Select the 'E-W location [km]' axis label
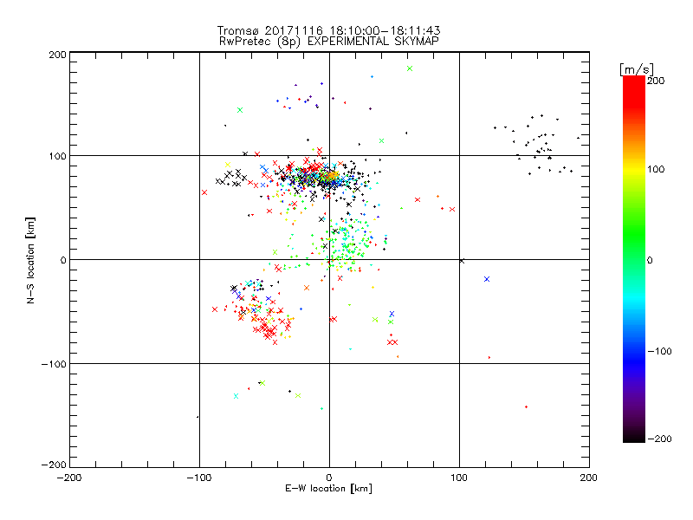This screenshot has height=520, width=693. coord(328,488)
